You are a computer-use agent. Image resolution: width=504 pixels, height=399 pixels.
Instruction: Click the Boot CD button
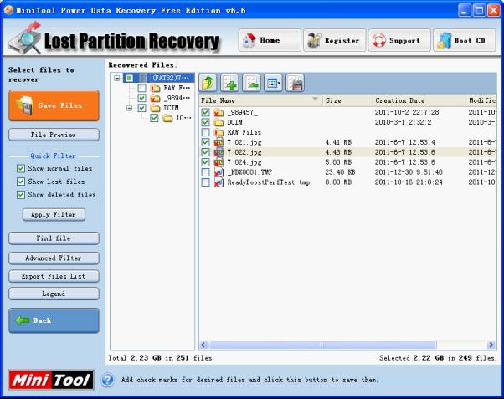point(464,40)
